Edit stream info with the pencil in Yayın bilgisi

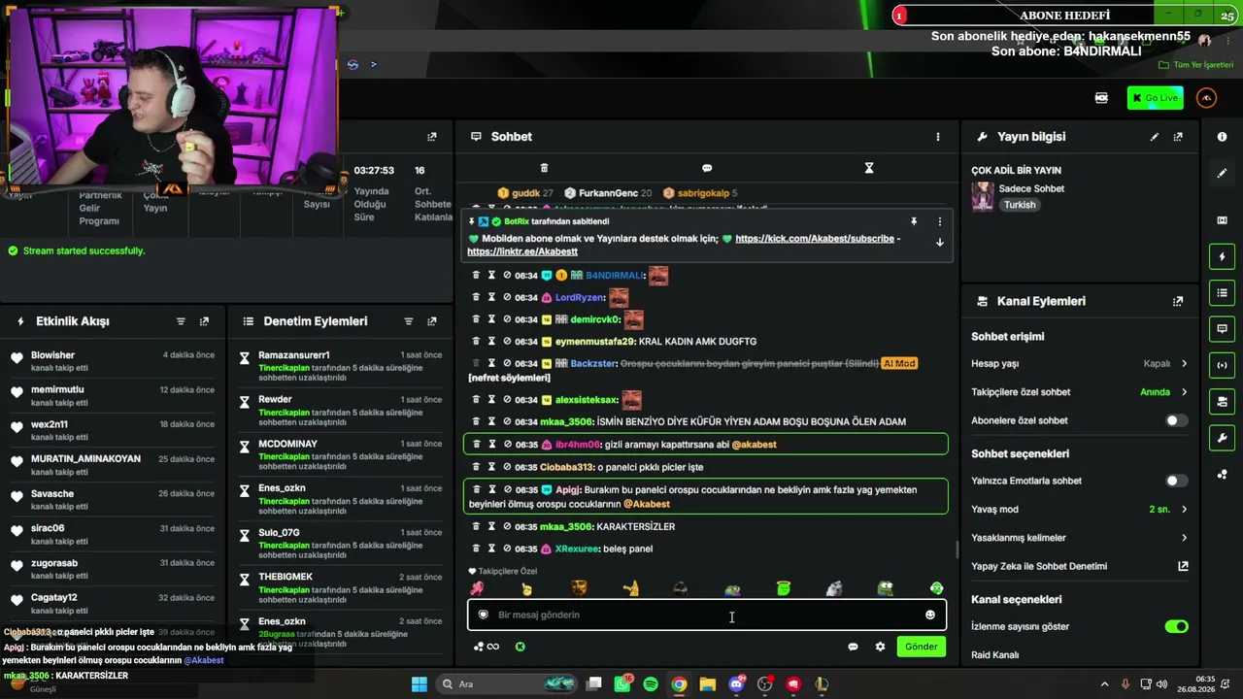click(x=1155, y=137)
